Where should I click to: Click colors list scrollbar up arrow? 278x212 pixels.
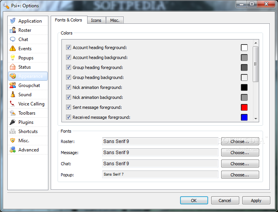tap(256, 43)
